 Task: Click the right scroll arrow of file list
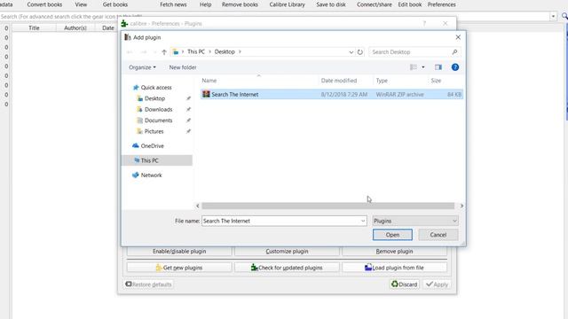coord(461,206)
